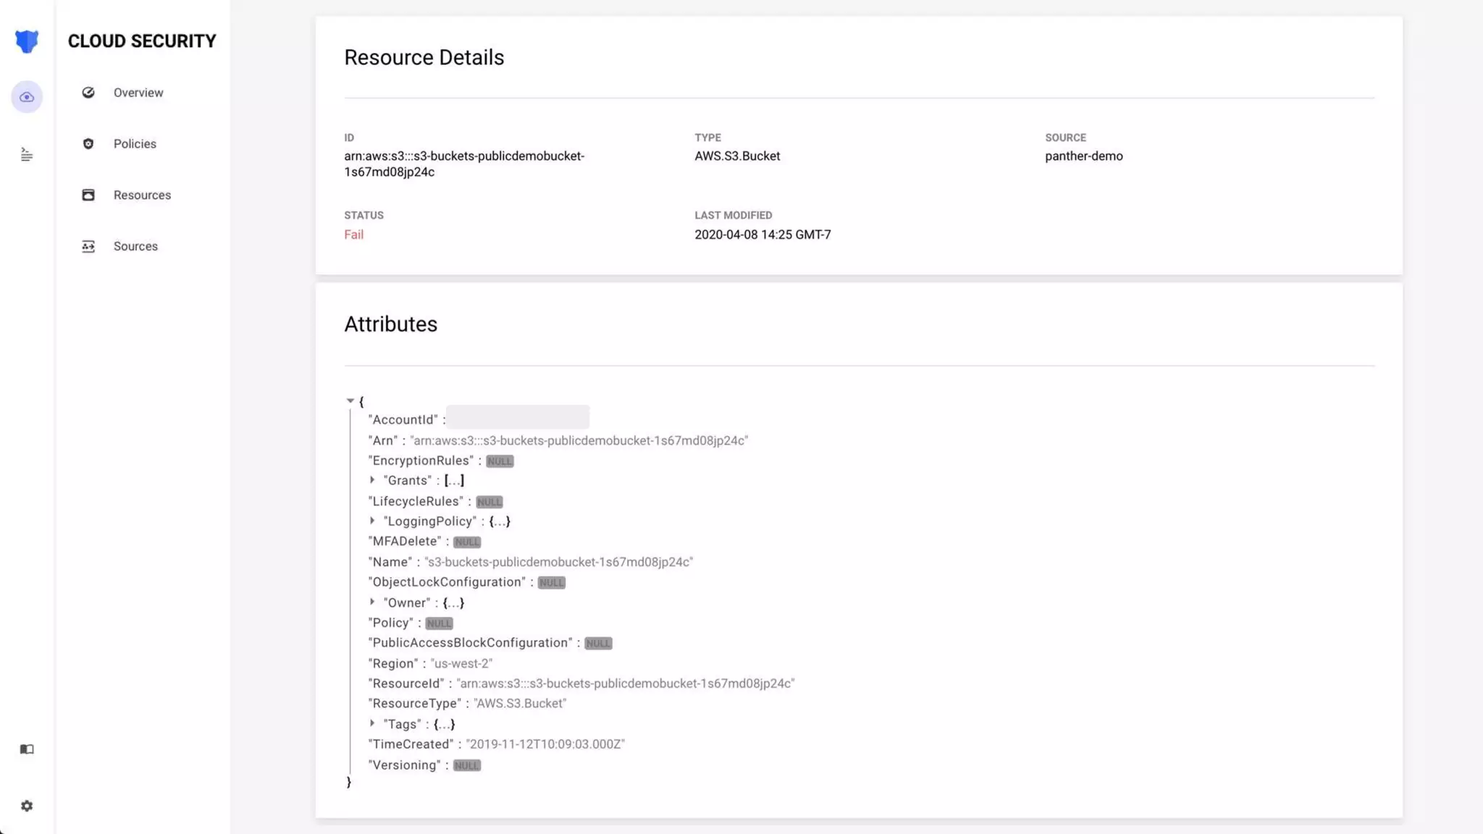Expand the "Tags" object

(x=372, y=723)
